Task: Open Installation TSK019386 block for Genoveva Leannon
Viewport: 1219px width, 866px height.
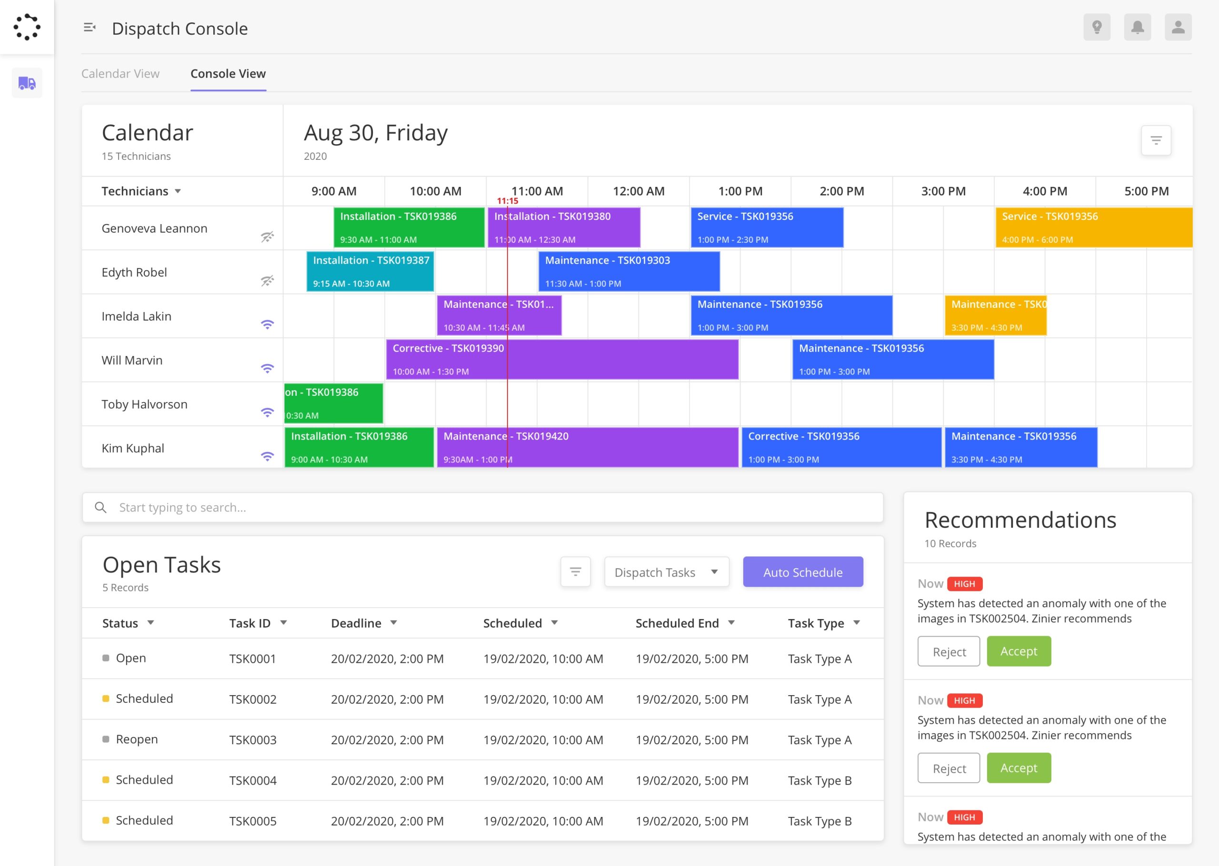Action: [x=409, y=228]
